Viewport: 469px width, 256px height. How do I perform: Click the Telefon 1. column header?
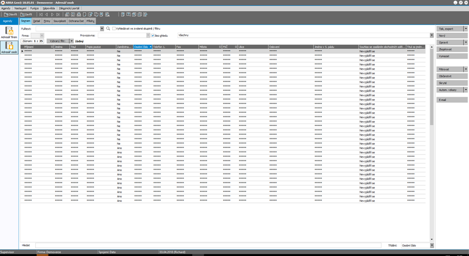[x=164, y=47]
